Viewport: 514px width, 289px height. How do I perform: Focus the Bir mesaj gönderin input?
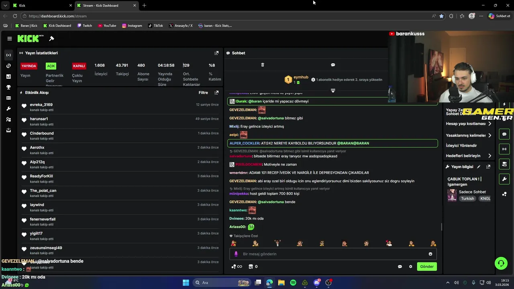pos(333,254)
